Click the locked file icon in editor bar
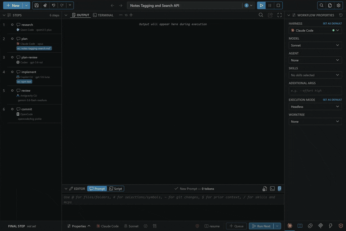 (264, 189)
